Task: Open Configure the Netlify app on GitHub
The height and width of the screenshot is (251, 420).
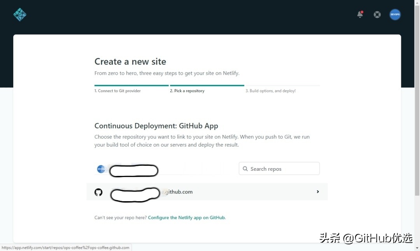Action: click(186, 218)
